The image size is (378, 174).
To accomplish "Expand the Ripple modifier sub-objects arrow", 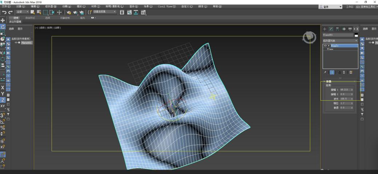I will [x=328, y=46].
